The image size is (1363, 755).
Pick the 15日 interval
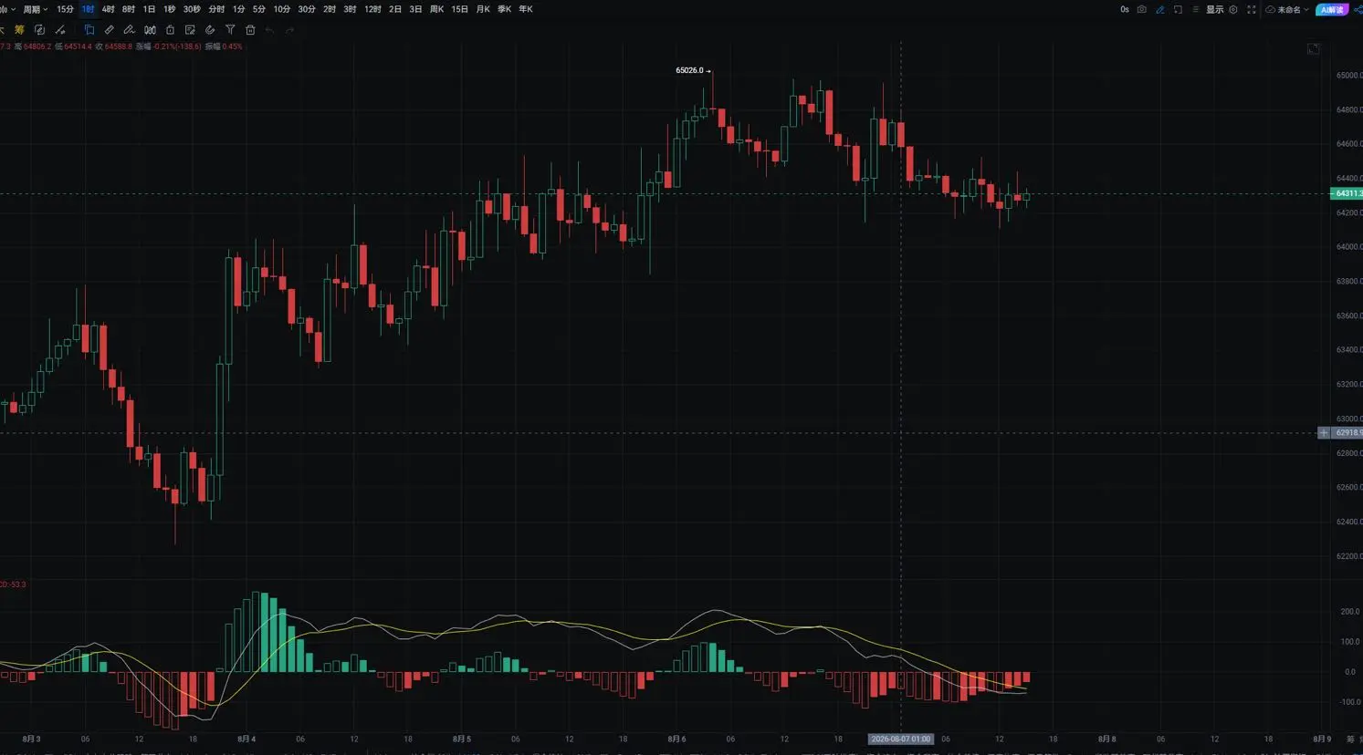[x=459, y=9]
